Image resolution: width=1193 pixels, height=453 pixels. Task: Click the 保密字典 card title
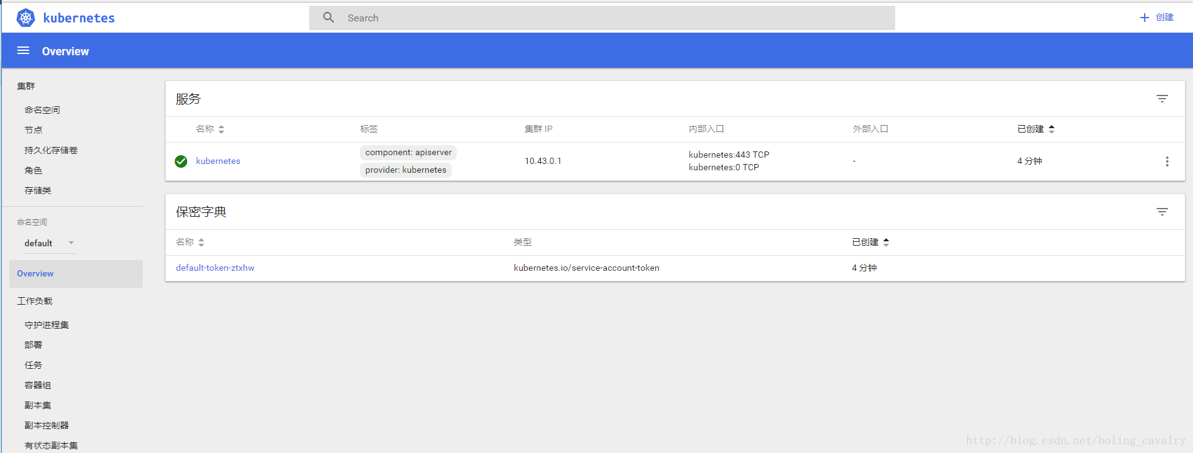pyautogui.click(x=201, y=212)
